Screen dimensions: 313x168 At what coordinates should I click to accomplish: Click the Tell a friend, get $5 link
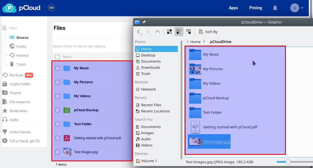click(x=24, y=141)
